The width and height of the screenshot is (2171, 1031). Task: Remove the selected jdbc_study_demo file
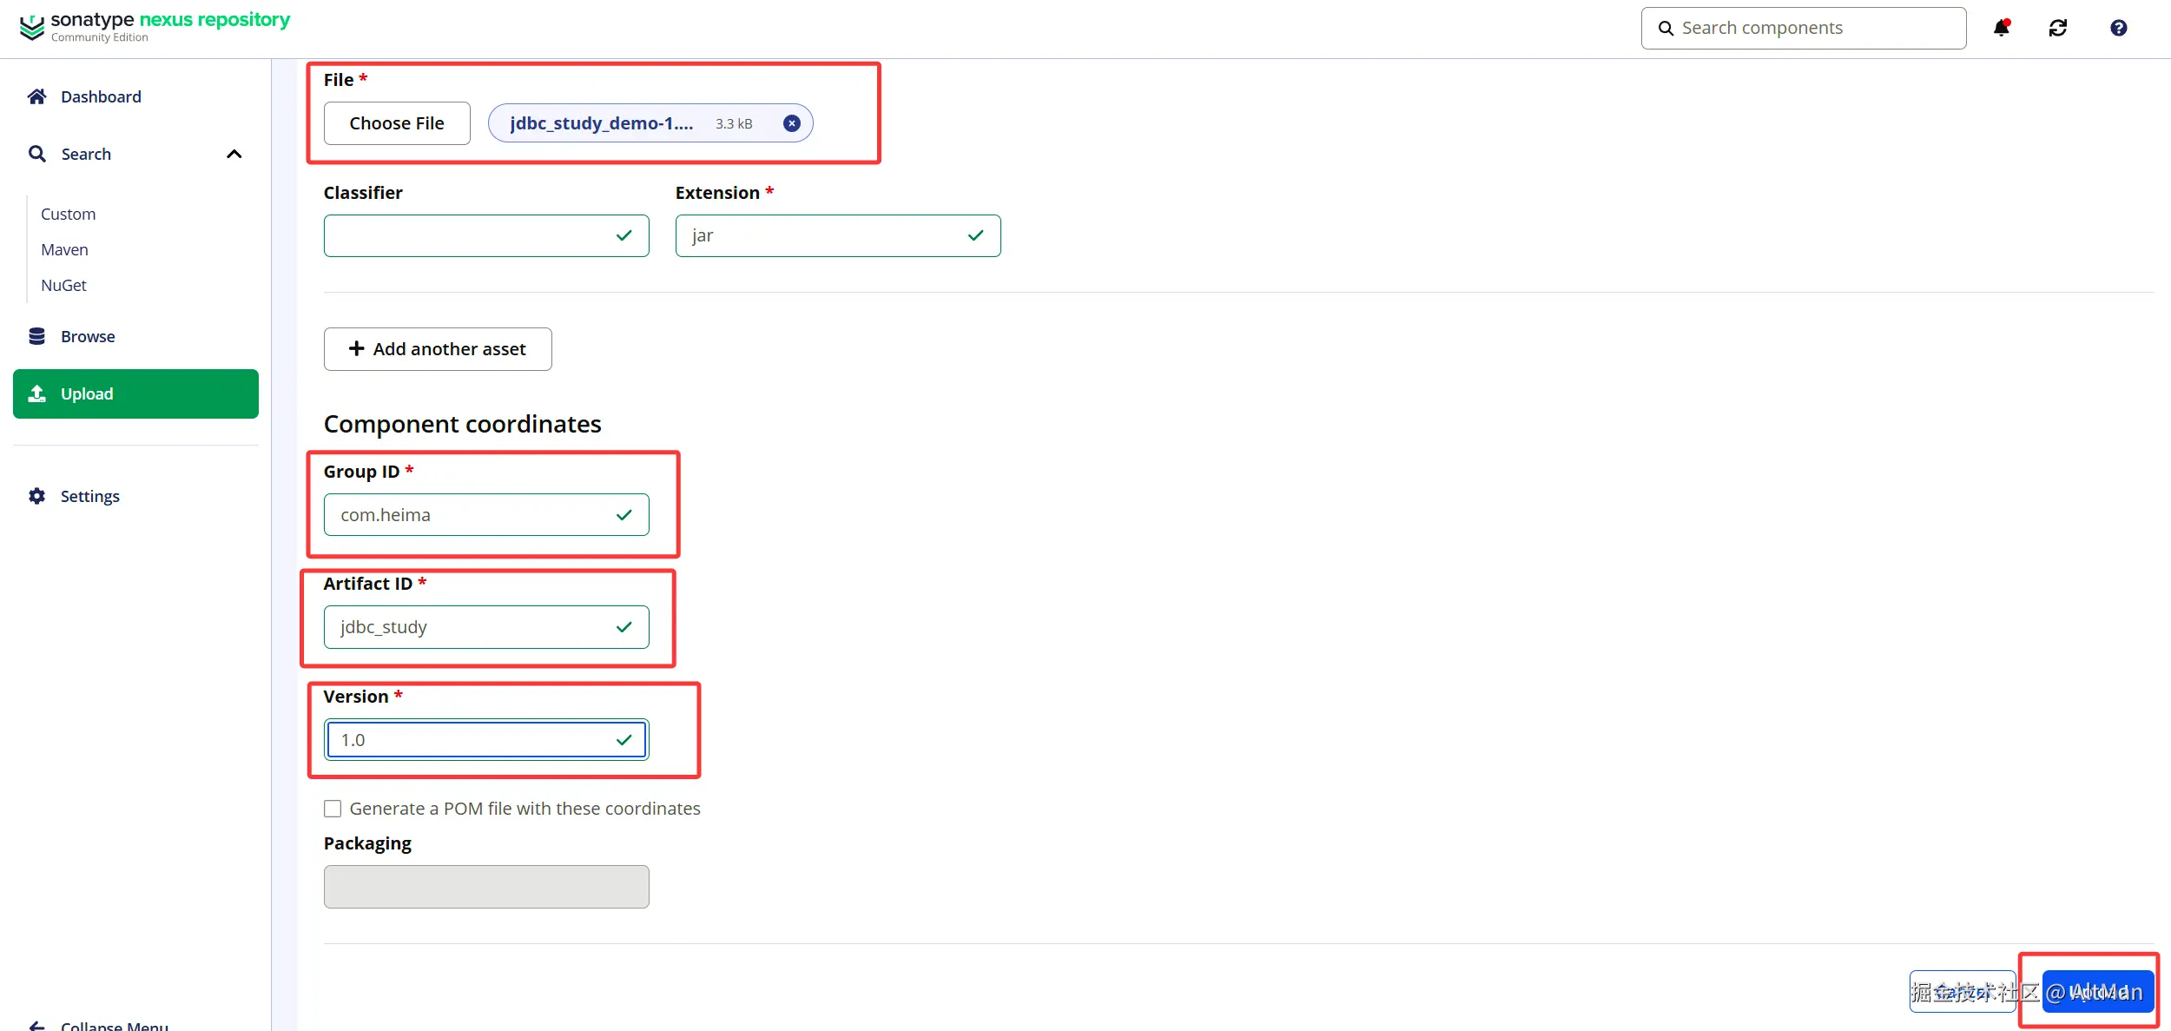[x=791, y=123]
